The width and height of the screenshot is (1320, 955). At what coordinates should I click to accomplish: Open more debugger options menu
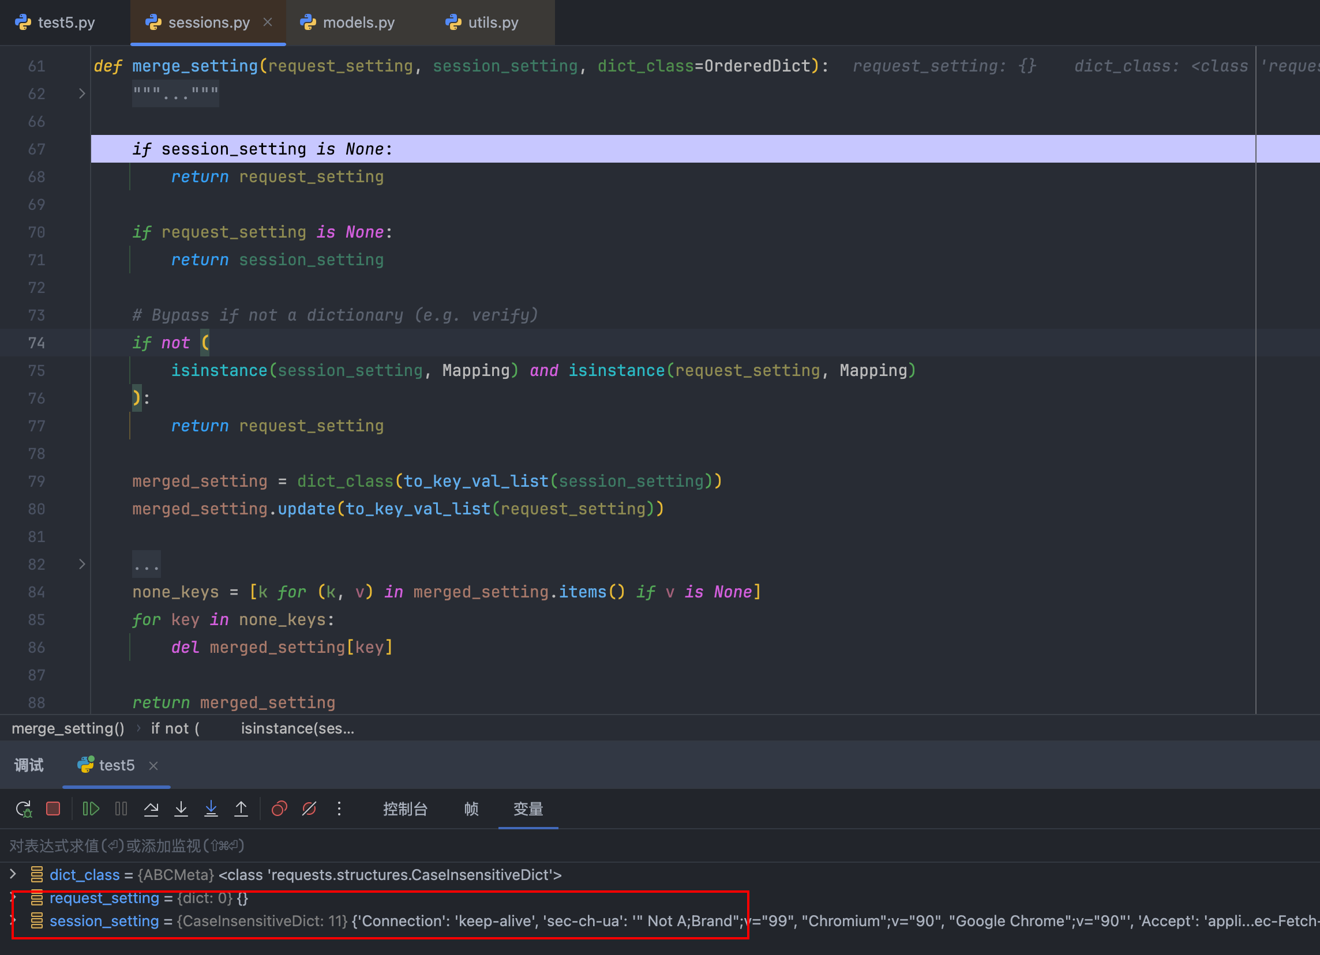tap(339, 809)
